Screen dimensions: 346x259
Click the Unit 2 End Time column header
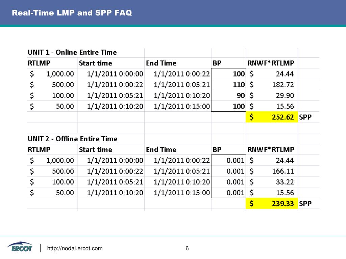tap(161, 150)
